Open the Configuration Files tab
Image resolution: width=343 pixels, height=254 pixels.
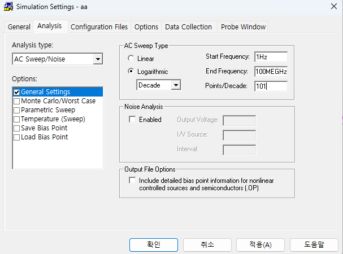tap(99, 27)
